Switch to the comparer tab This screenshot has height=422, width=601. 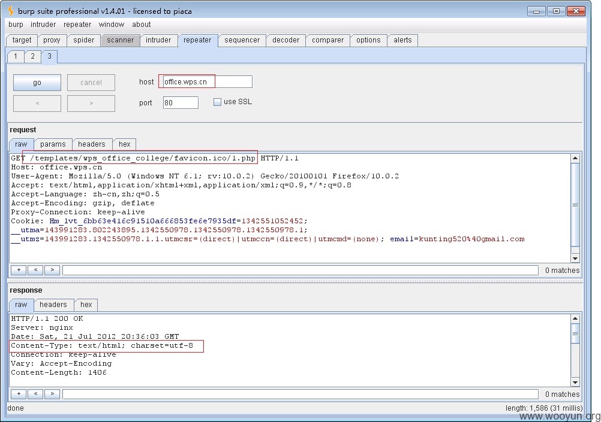click(327, 40)
